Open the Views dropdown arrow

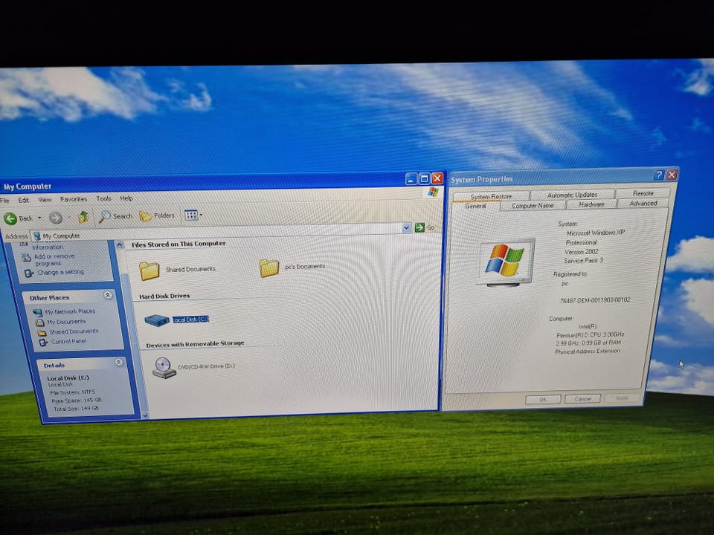point(201,215)
